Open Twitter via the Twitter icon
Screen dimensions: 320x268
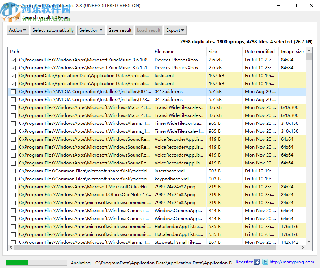[265, 262]
